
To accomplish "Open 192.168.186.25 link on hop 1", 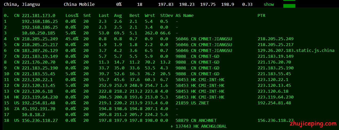I will (40, 21).
